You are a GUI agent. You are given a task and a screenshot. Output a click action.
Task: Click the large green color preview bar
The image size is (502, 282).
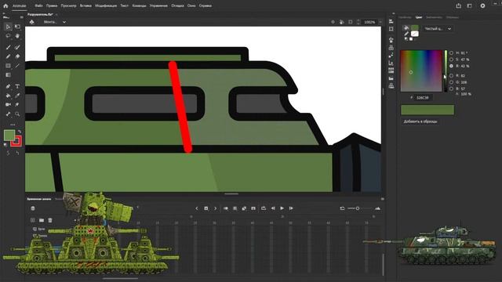[x=427, y=110]
